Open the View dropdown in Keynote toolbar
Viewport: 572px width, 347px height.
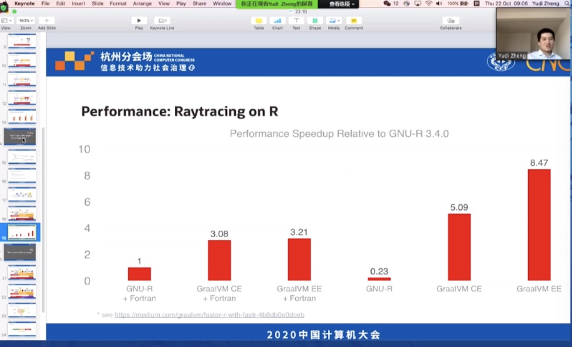6,21
